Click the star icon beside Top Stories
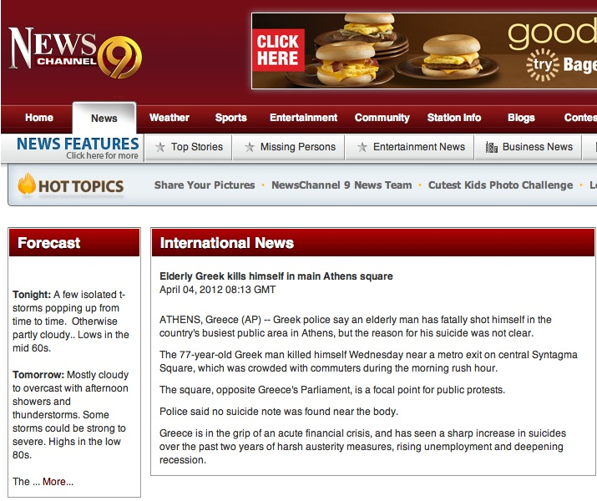 tap(160, 147)
